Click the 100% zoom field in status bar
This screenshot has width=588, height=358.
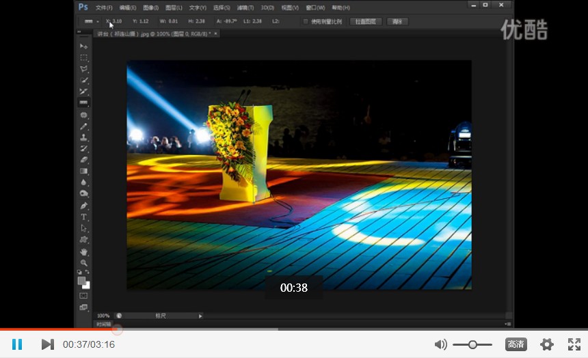pyautogui.click(x=103, y=316)
